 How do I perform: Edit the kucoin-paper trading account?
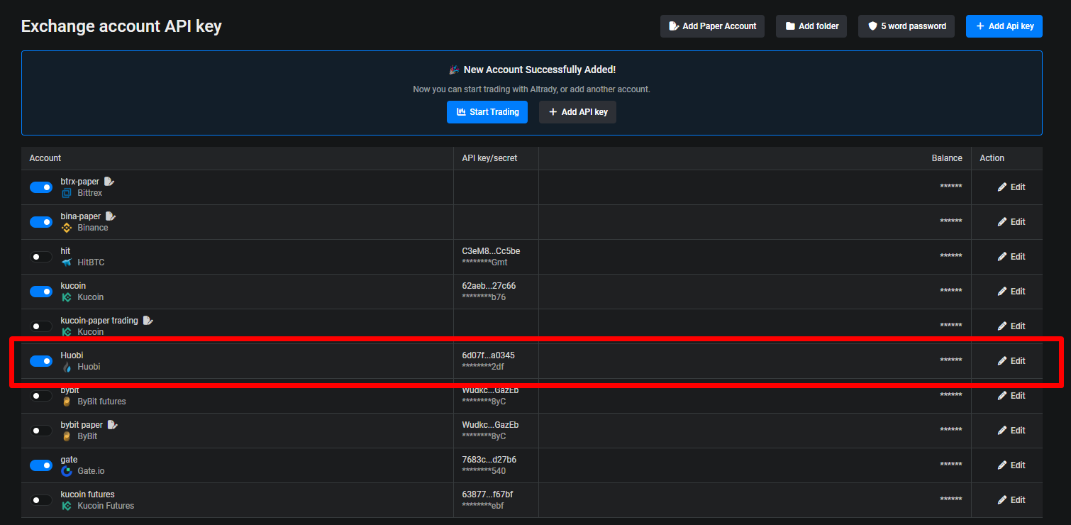coord(1011,326)
